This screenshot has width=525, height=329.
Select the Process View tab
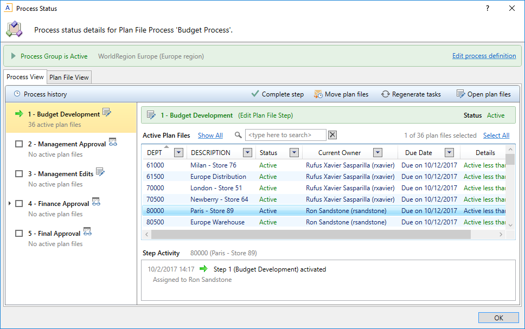(x=25, y=77)
